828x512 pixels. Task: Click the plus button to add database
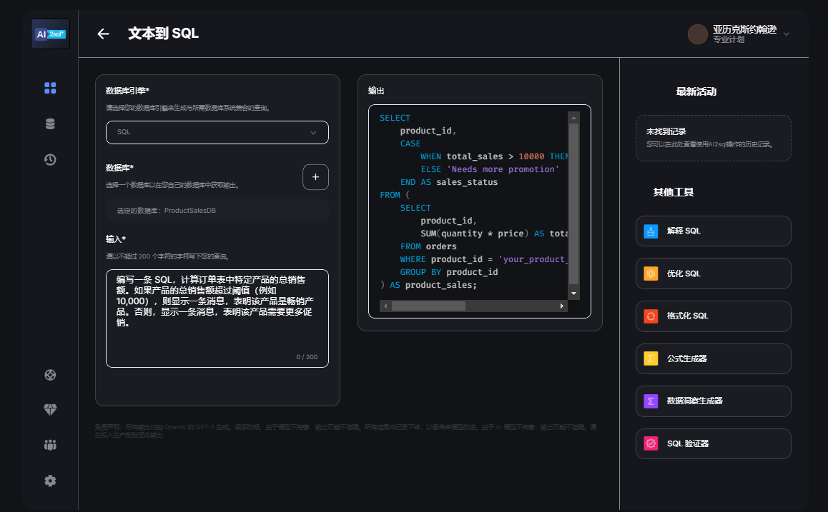pos(316,177)
